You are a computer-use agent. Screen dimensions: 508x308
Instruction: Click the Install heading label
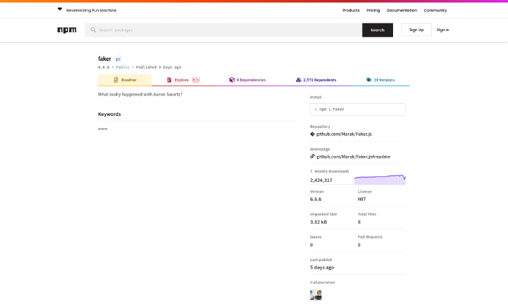316,97
